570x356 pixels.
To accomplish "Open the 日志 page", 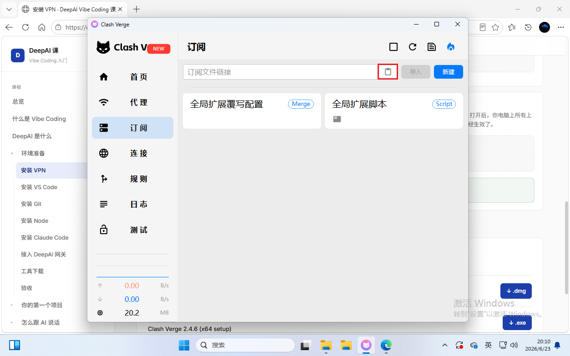I will [x=132, y=204].
